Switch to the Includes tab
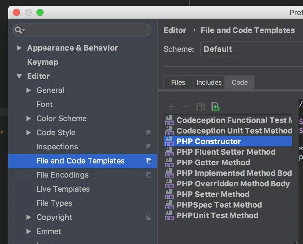The height and width of the screenshot is (244, 303). (209, 83)
